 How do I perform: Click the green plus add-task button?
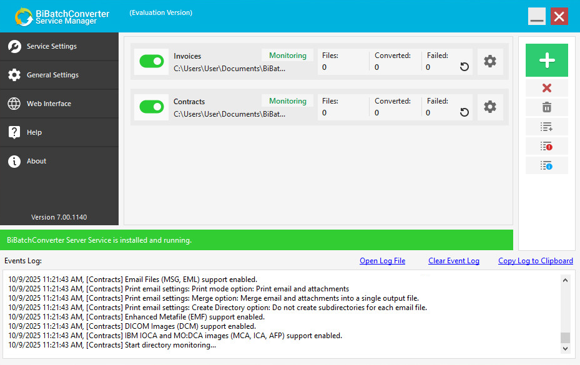coord(546,61)
